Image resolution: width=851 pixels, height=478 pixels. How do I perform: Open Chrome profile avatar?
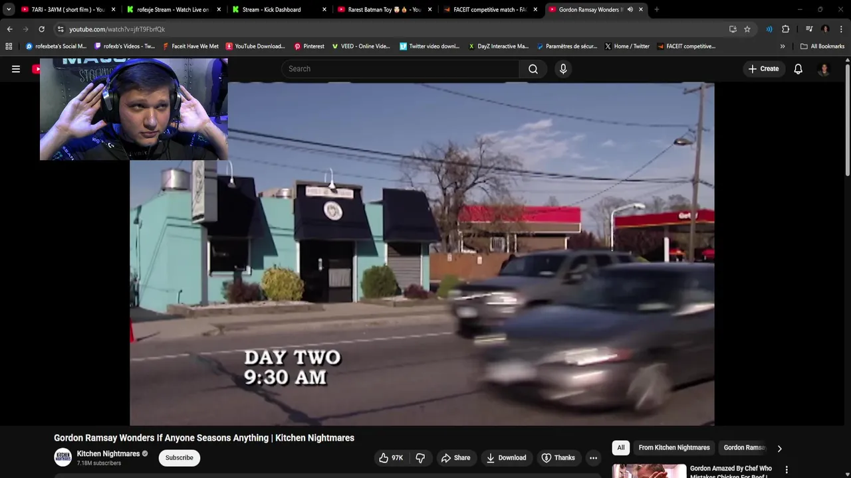[825, 29]
